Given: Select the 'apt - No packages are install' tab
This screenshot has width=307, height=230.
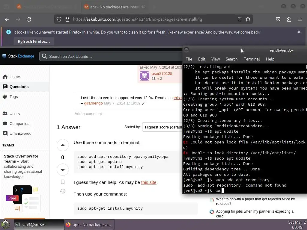Looking at the screenshot, I should [x=115, y=7].
